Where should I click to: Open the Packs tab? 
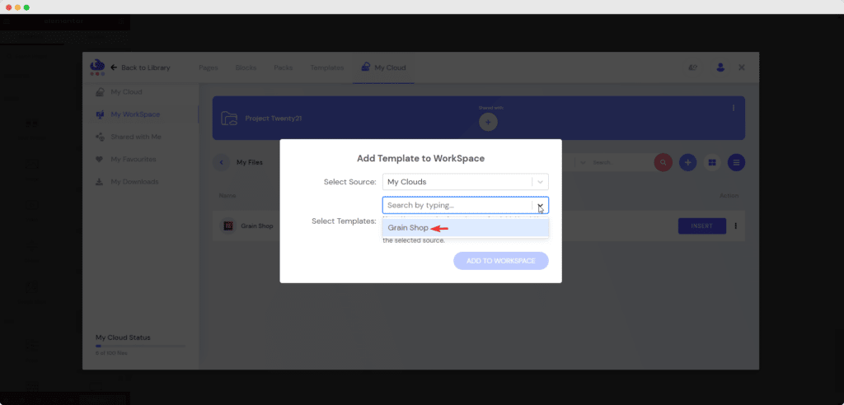point(284,67)
